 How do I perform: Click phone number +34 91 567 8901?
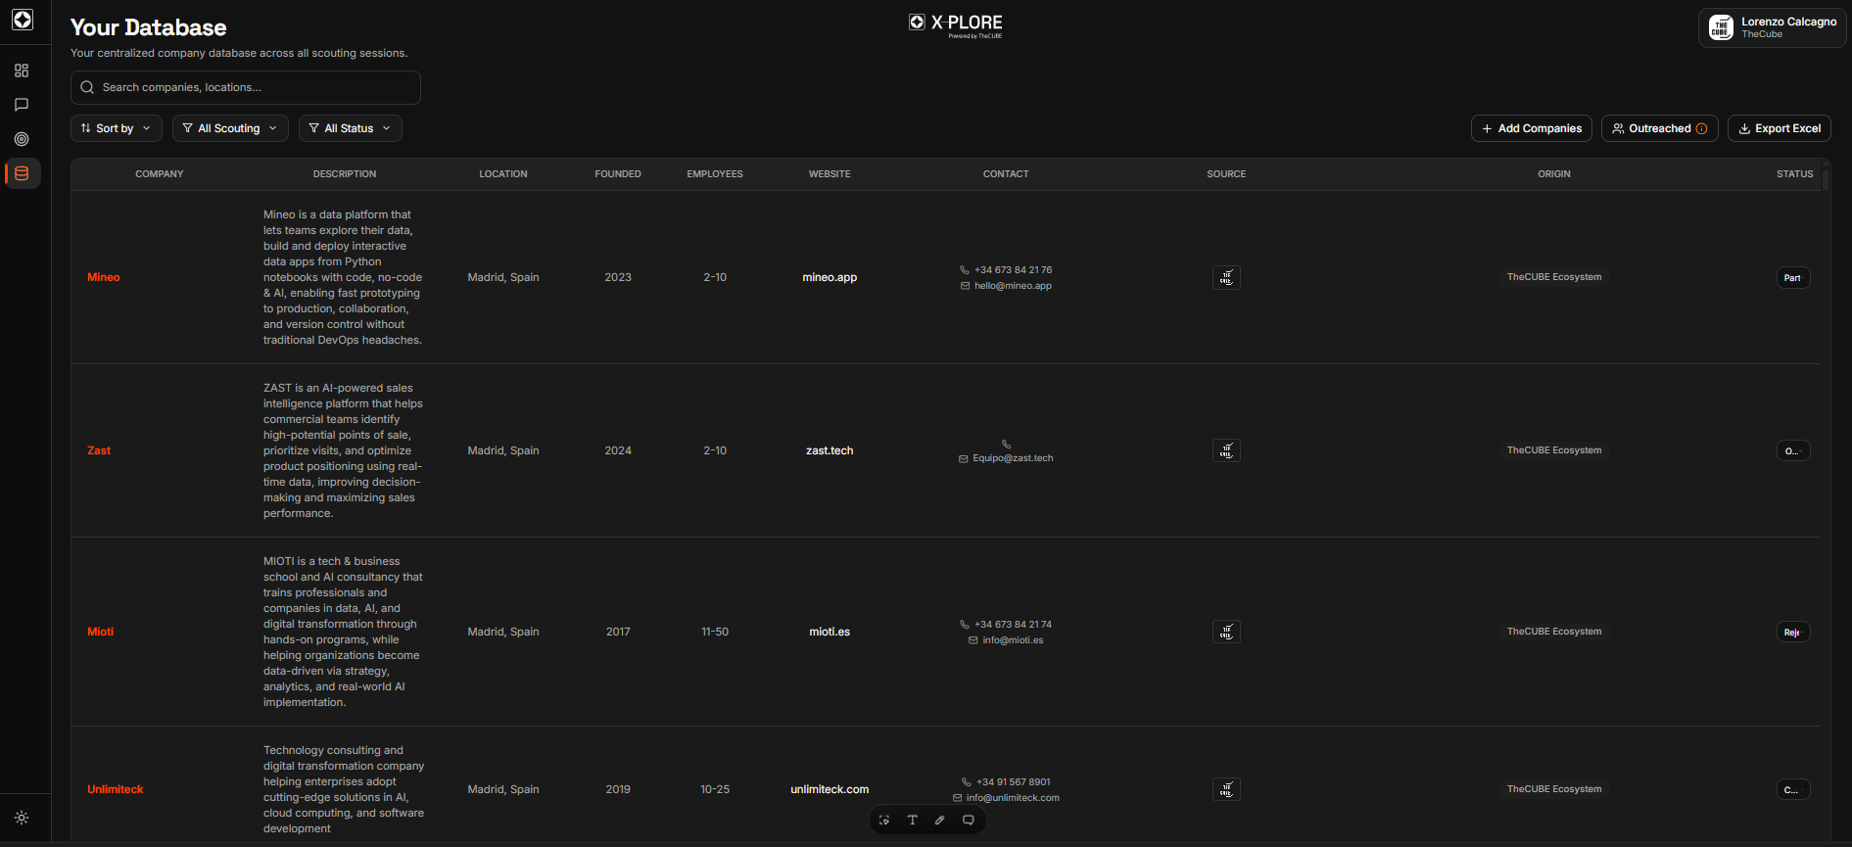1013,782
